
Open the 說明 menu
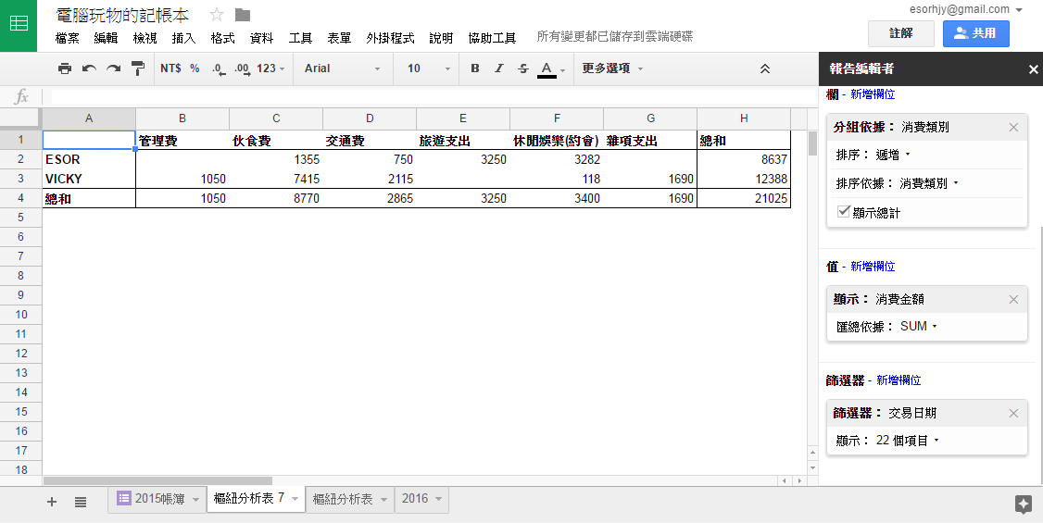coord(441,38)
